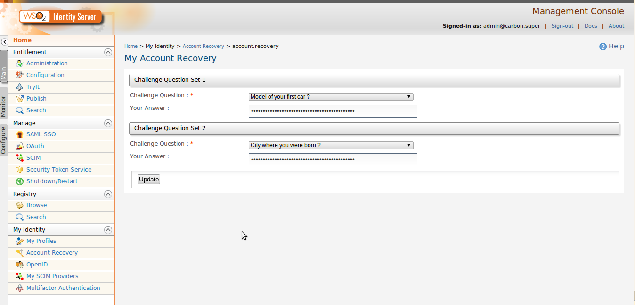Image resolution: width=635 pixels, height=305 pixels.
Task: Select the Administration icon under Entitlement
Action: (x=20, y=63)
